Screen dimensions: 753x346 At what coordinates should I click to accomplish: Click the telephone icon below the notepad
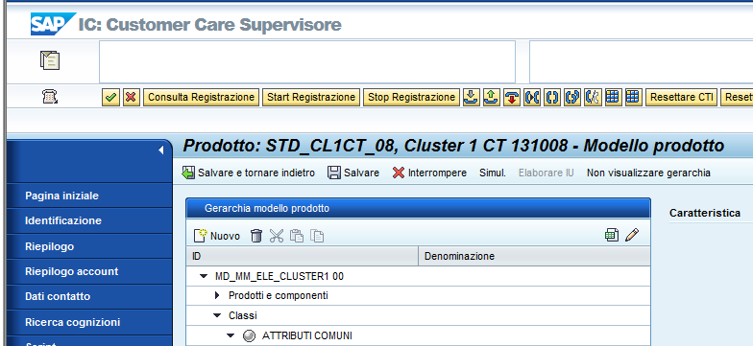(50, 97)
